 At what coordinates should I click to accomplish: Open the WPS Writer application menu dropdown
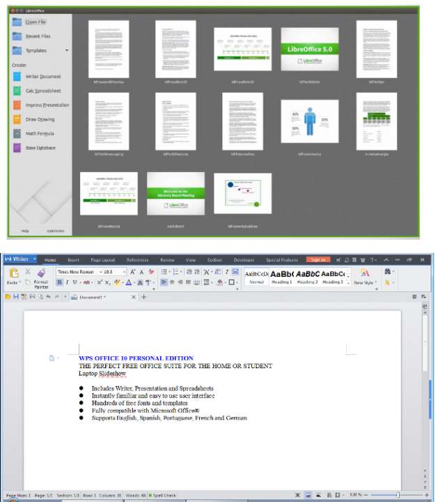34,259
